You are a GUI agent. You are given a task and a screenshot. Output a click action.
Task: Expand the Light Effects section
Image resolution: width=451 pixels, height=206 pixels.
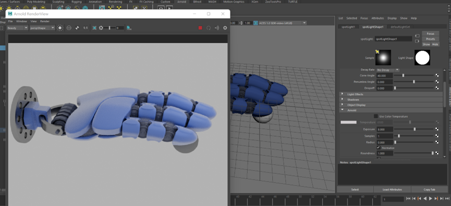[391, 94]
